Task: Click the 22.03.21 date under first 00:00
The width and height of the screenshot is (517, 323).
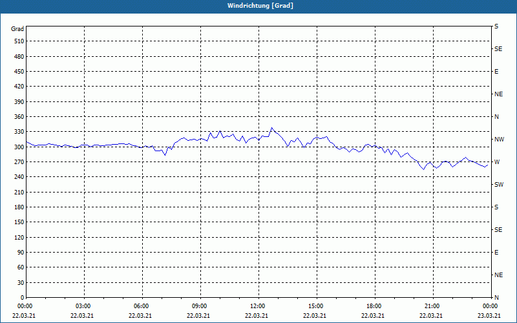Action: (x=24, y=316)
